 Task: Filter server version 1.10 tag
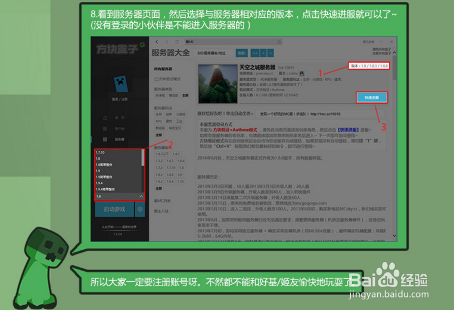pos(181,182)
